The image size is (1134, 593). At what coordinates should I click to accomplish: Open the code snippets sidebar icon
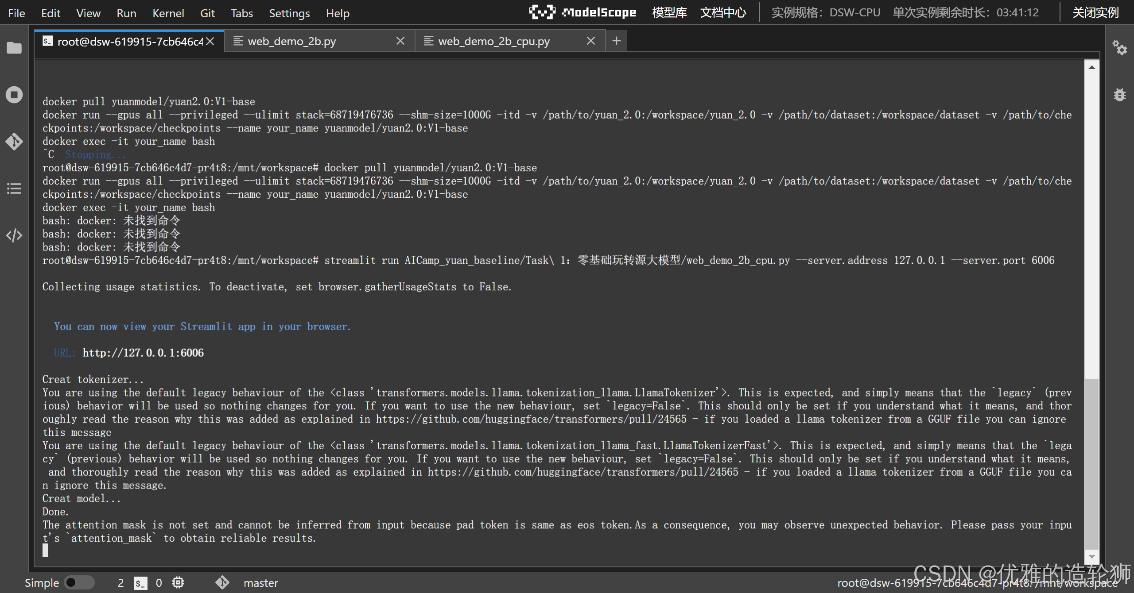tap(14, 235)
